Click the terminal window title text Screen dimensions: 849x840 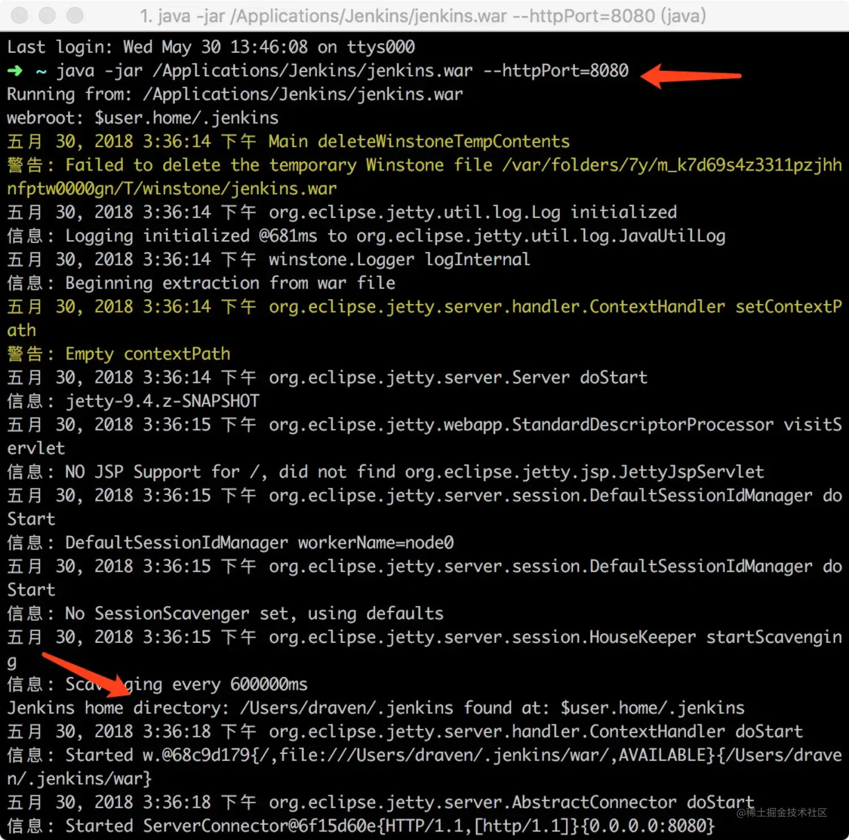click(423, 16)
